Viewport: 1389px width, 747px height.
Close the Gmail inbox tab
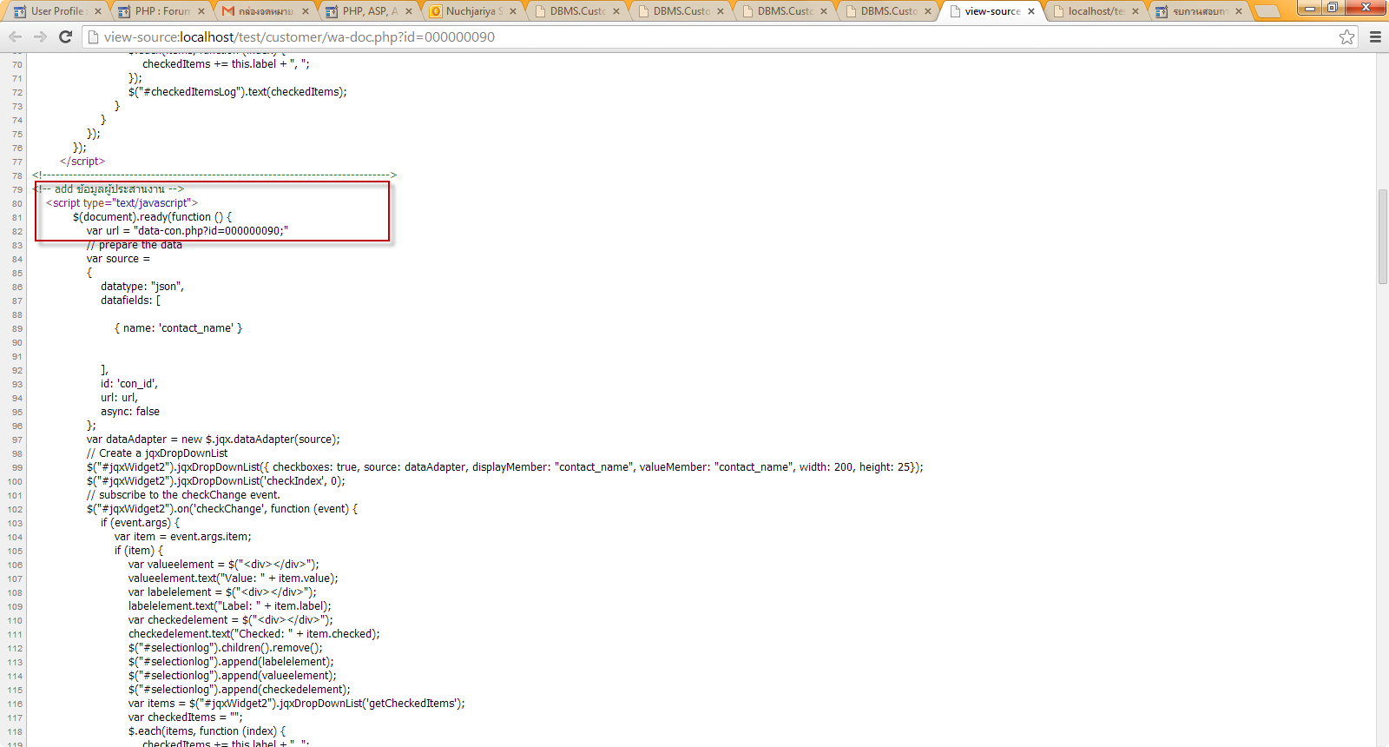tap(306, 11)
